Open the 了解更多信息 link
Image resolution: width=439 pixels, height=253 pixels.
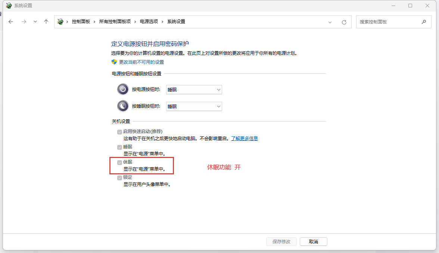point(245,138)
